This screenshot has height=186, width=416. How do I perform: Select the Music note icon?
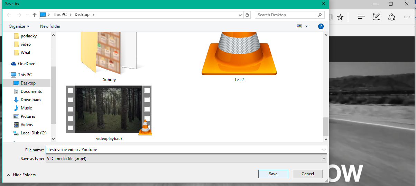[16, 108]
